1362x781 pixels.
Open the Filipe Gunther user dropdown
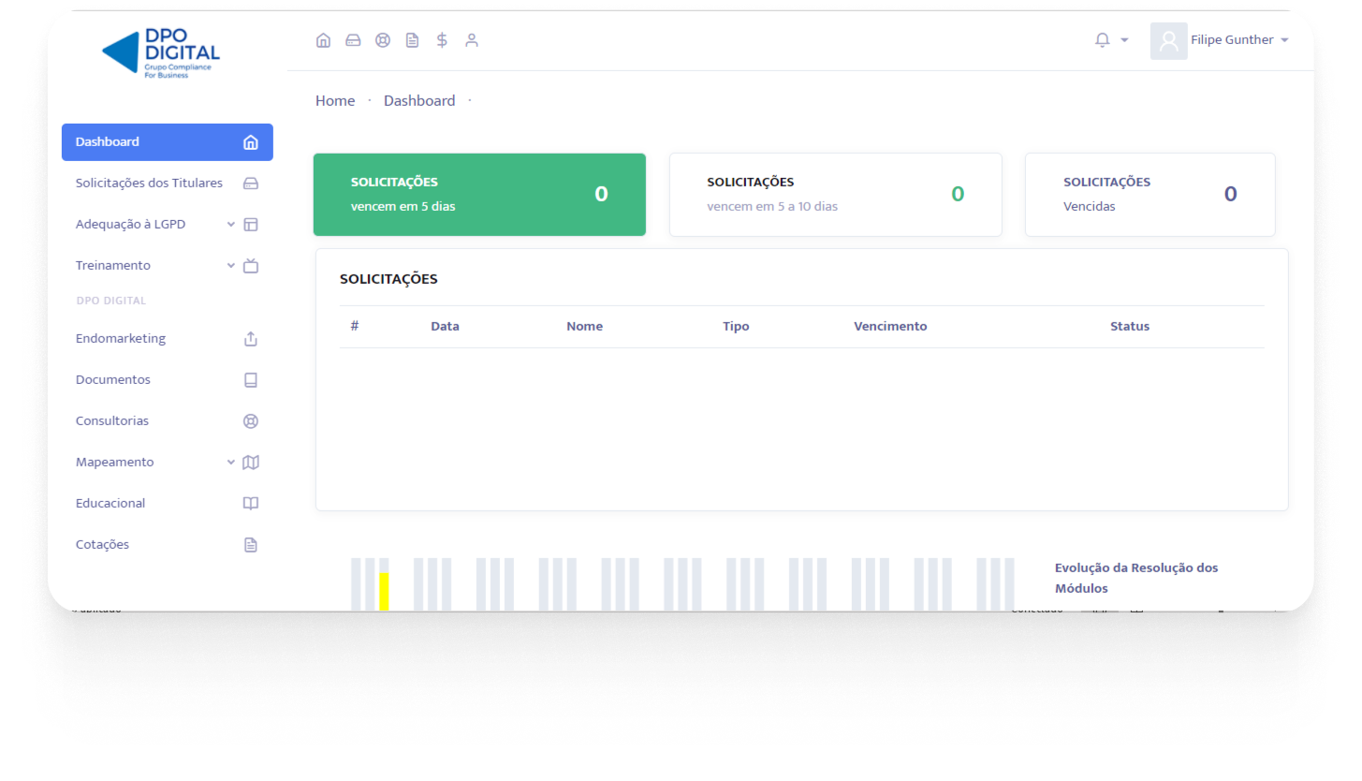pyautogui.click(x=1238, y=40)
